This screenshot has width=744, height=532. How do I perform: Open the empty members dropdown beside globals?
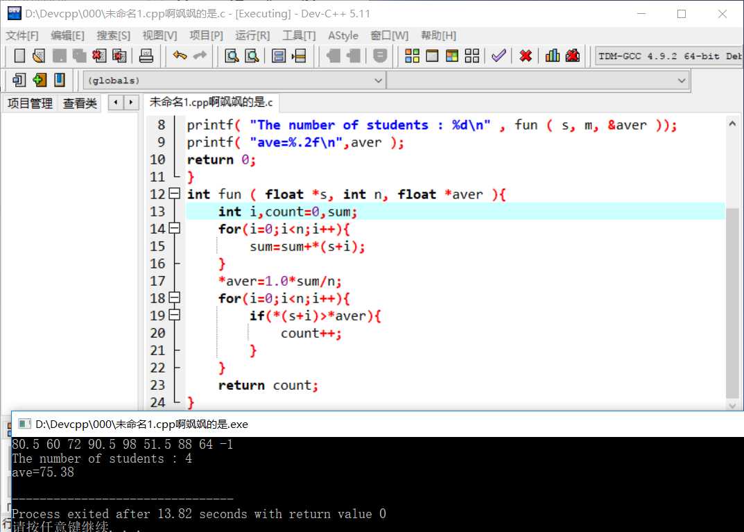click(538, 80)
